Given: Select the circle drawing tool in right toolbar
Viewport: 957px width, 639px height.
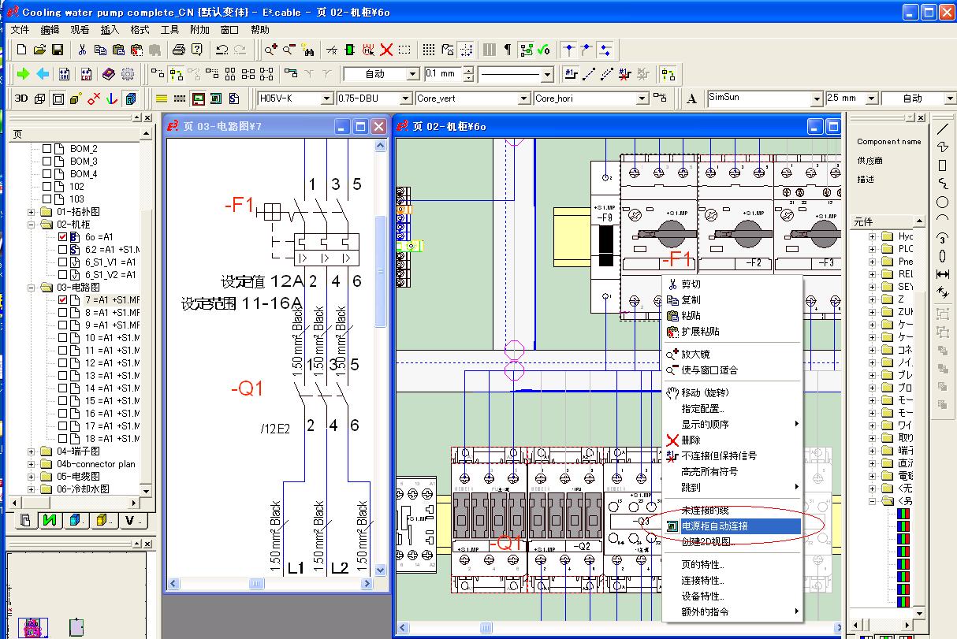Looking at the screenshot, I should (942, 202).
